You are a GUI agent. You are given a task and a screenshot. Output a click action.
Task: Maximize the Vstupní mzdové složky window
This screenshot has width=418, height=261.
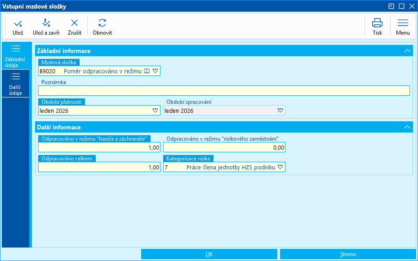pyautogui.click(x=401, y=6)
